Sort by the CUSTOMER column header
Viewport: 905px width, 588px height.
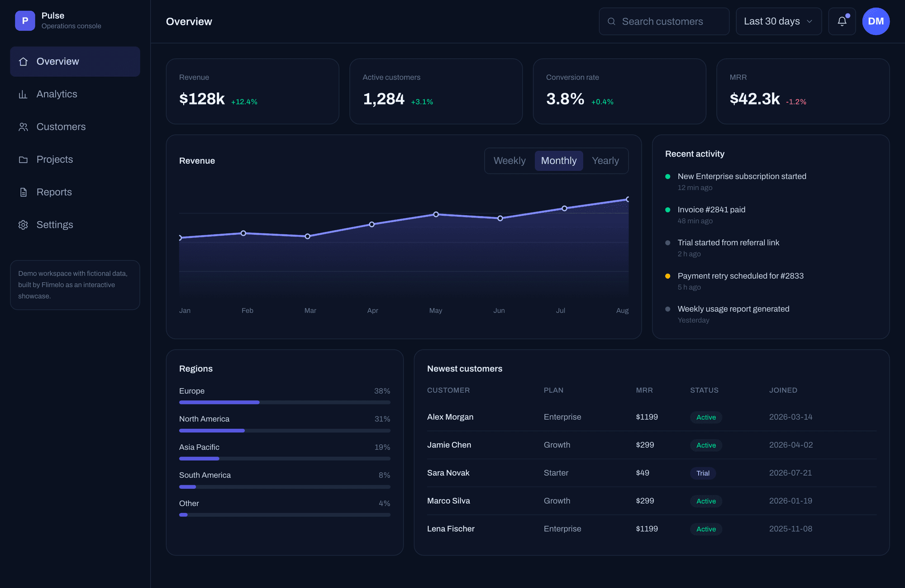tap(448, 390)
